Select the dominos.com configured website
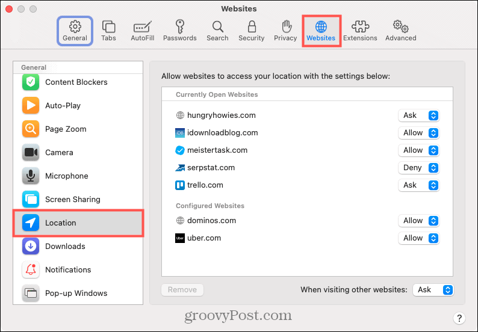 307,221
